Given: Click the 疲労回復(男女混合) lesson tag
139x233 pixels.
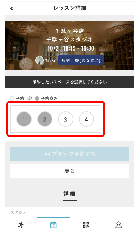Looking at the screenshot, I should click(x=81, y=60).
